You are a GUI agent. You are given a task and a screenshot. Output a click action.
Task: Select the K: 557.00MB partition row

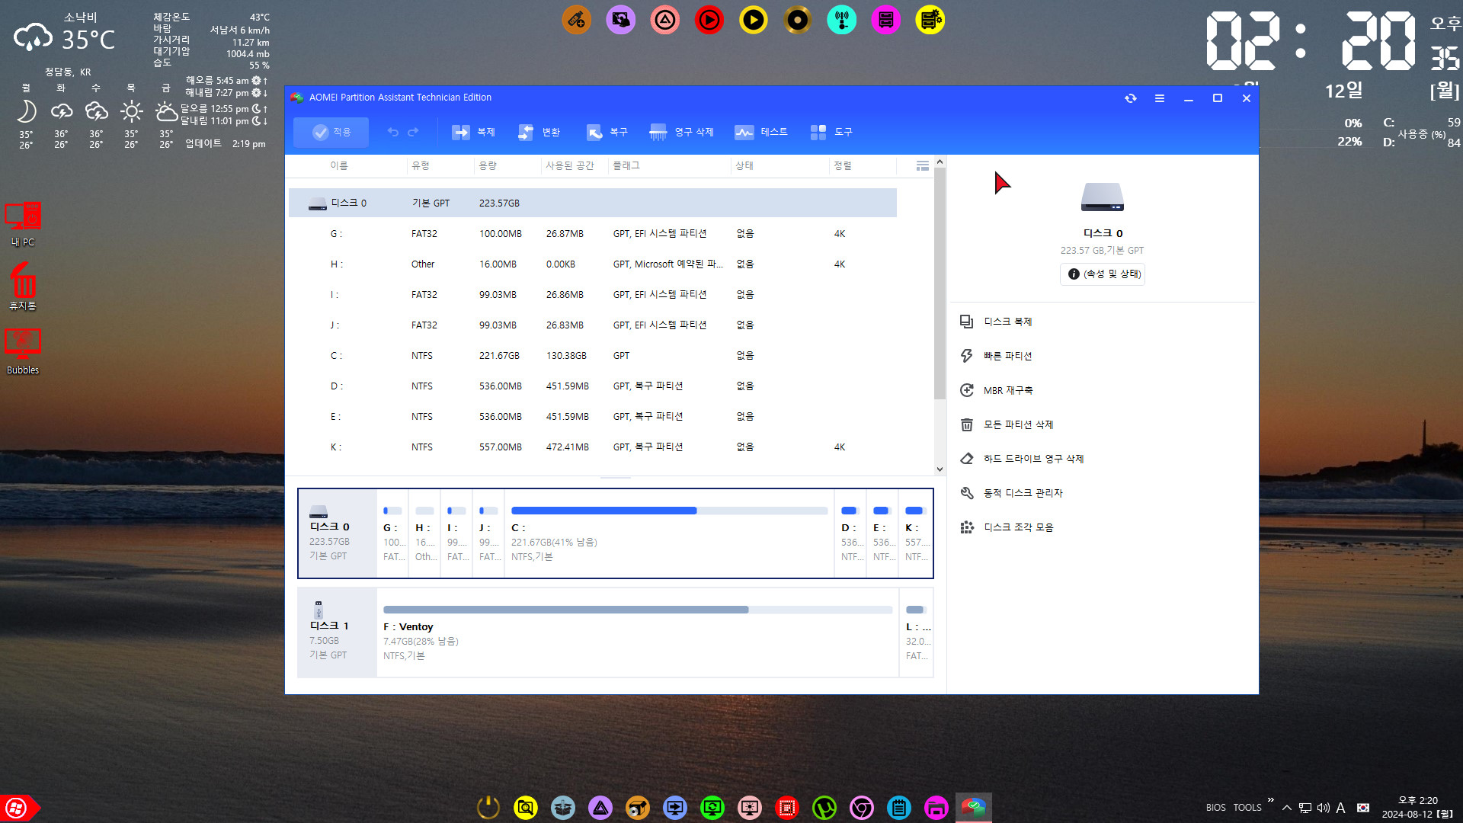tap(592, 447)
